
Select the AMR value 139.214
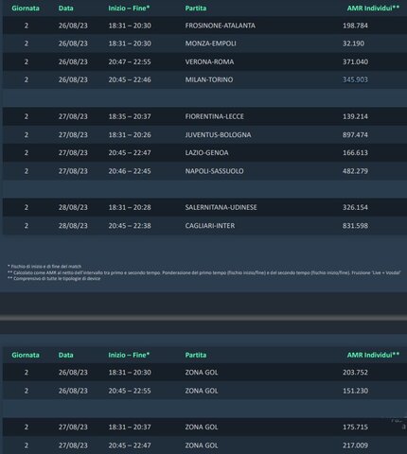click(x=355, y=116)
